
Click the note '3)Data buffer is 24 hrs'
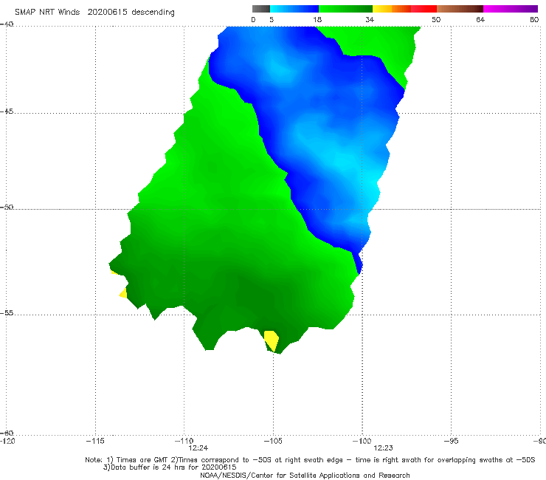[x=170, y=467]
